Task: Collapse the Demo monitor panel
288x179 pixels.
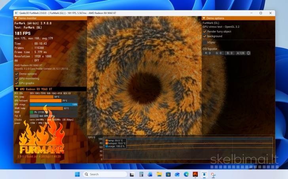Action: (x=16, y=18)
